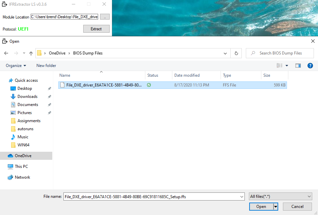Open the Organize menu
The width and height of the screenshot is (318, 215).
pyautogui.click(x=16, y=66)
